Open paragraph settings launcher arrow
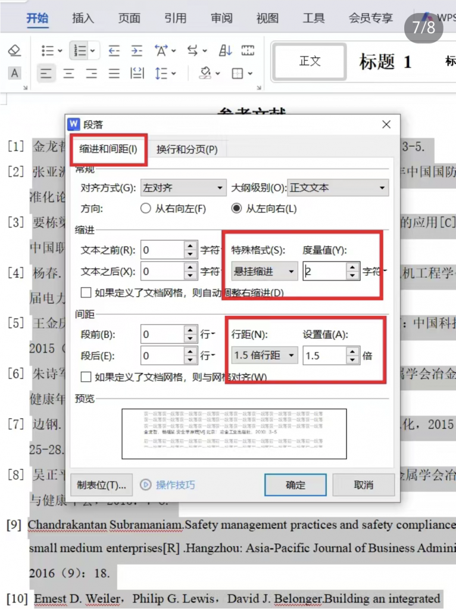Screen dimensions: 456x610 pyautogui.click(x=259, y=88)
